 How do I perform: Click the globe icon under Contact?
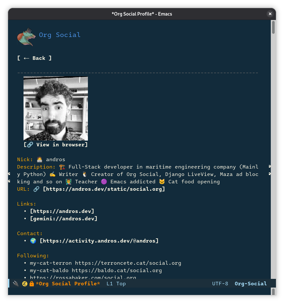(33, 240)
